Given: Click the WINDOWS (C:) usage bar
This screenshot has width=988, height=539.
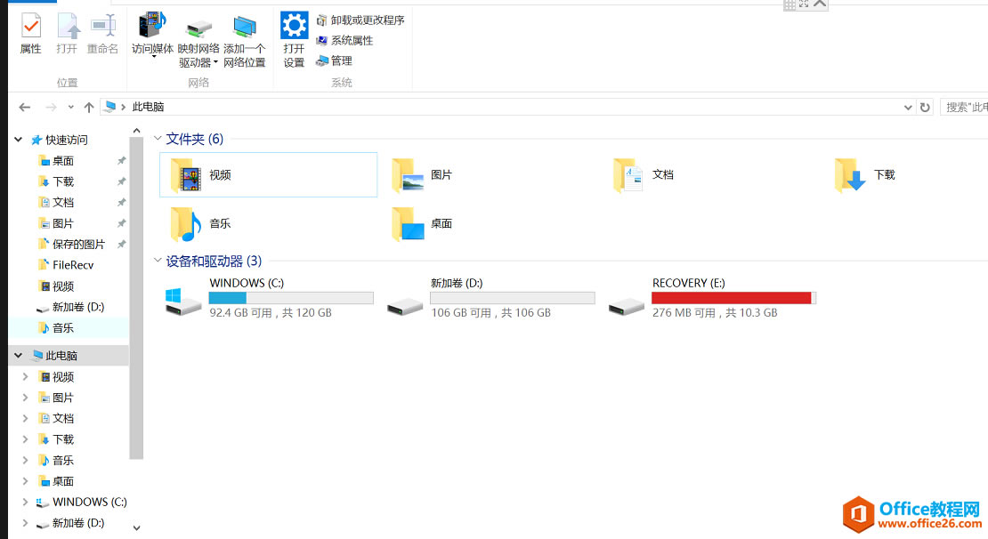Looking at the screenshot, I should (x=291, y=298).
